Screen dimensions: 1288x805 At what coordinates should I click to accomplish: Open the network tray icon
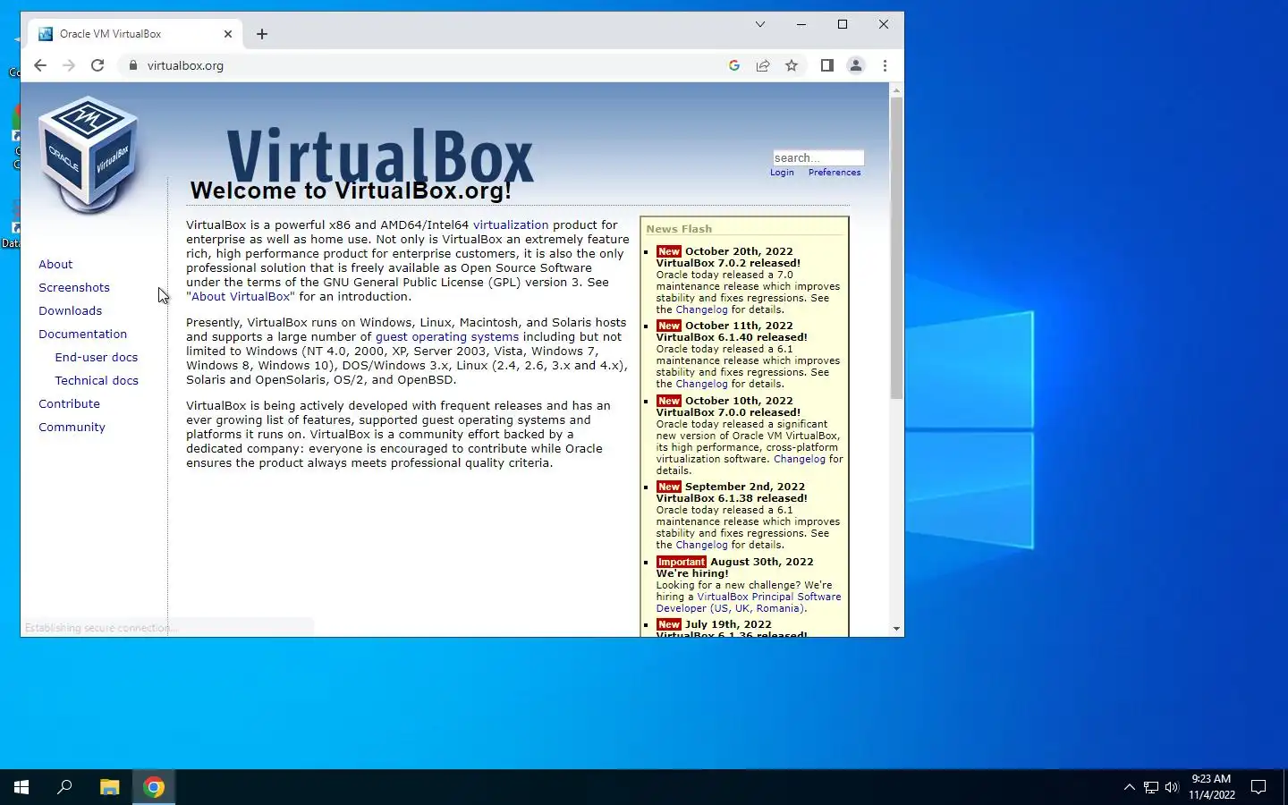tap(1151, 787)
